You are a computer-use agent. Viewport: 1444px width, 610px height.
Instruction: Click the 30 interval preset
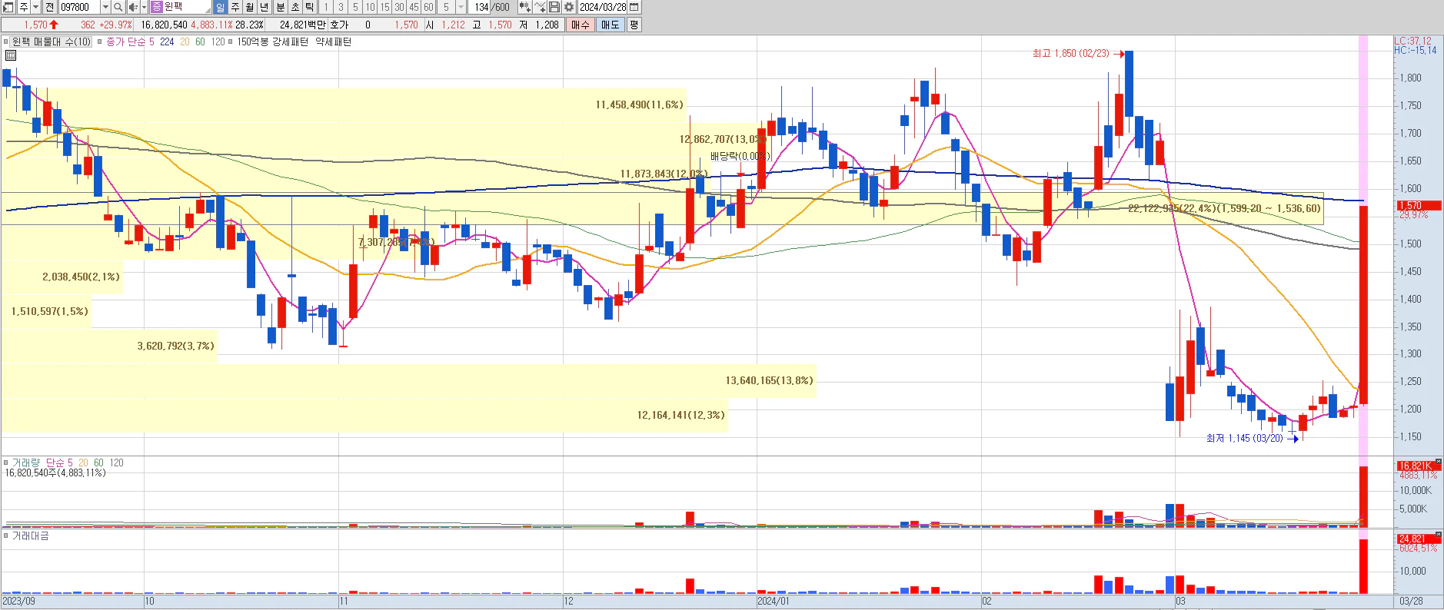tap(399, 7)
